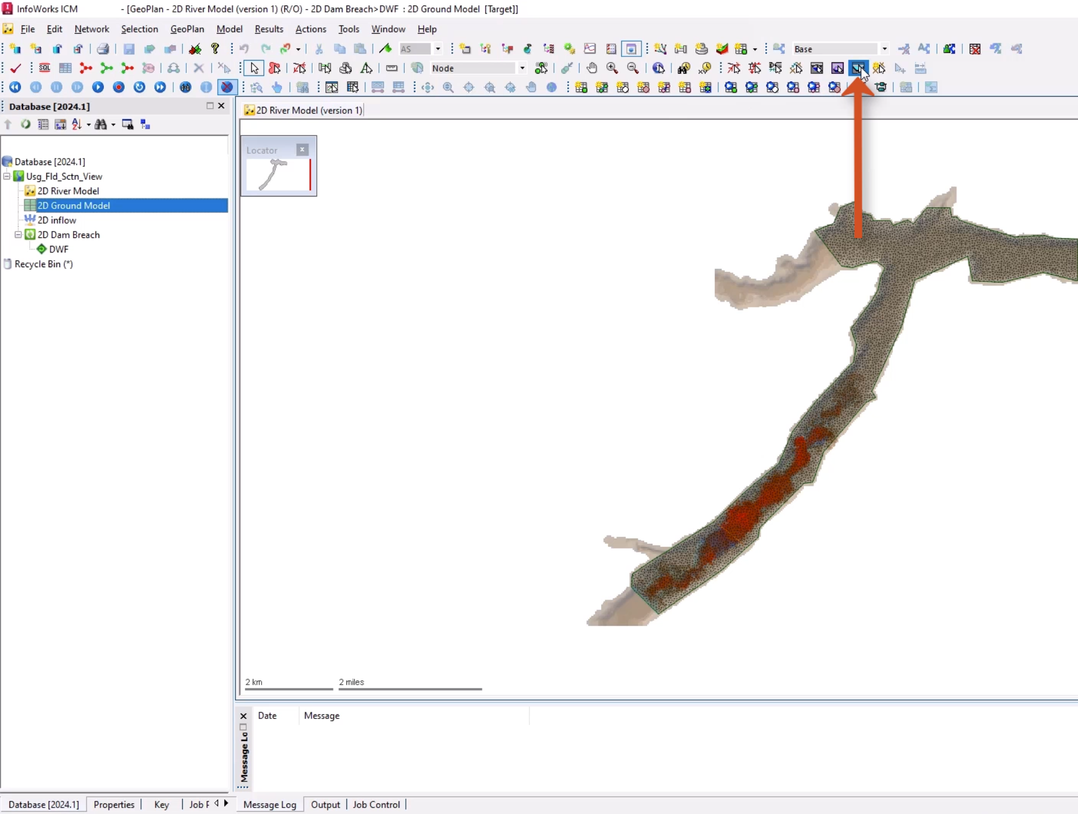1078x814 pixels.
Task: Collapse the Usg_Fld_Sctn_View tree node
Action: pos(7,176)
